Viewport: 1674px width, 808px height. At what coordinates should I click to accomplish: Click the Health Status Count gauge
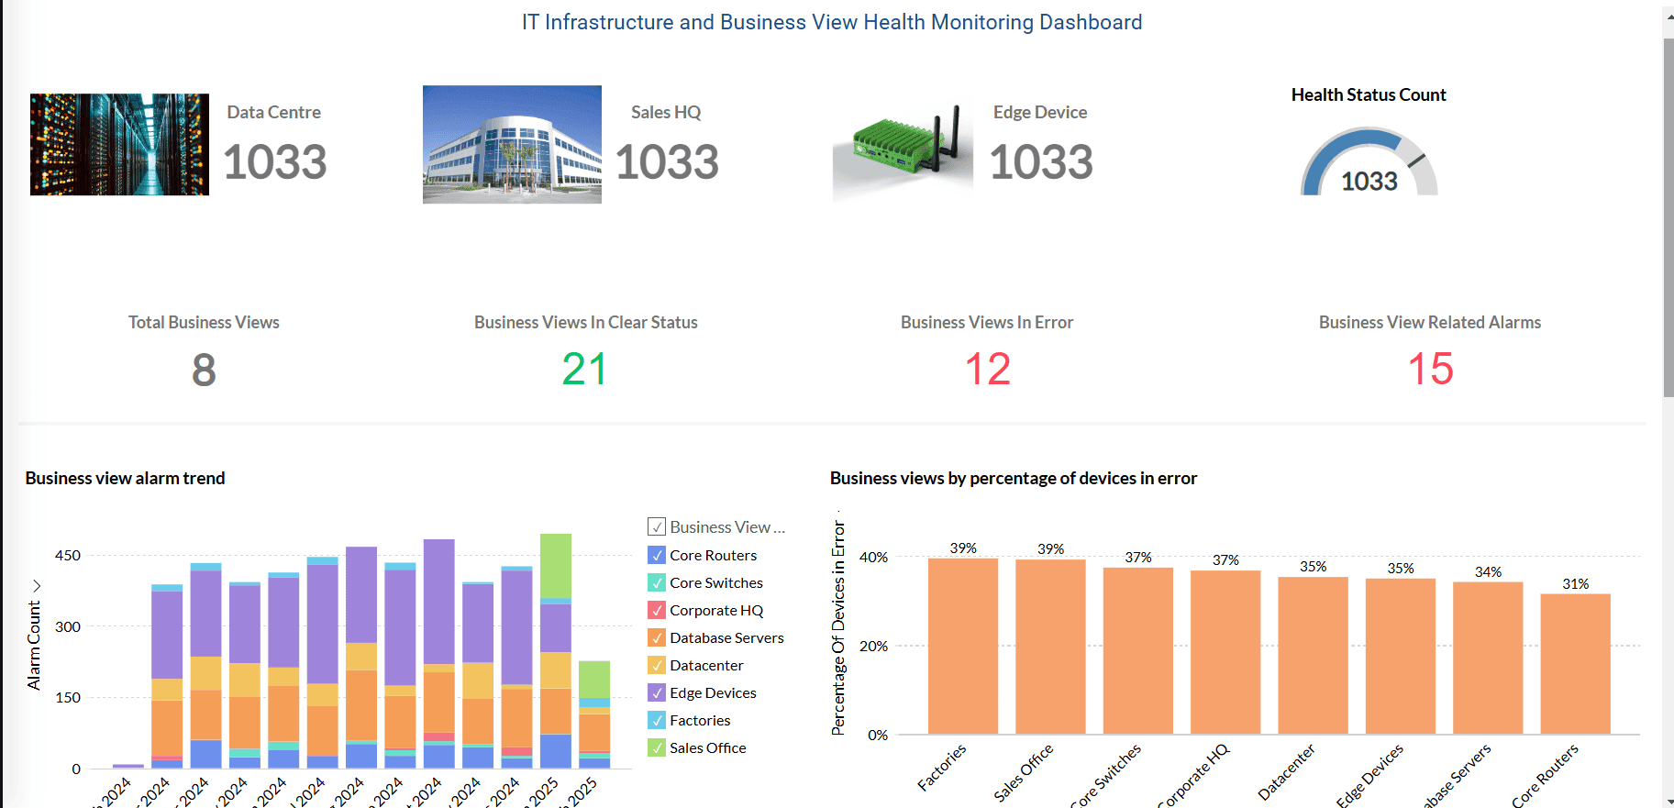[x=1369, y=161]
